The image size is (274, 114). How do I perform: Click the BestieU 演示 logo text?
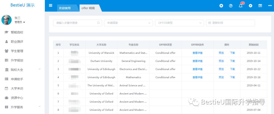point(23,5)
